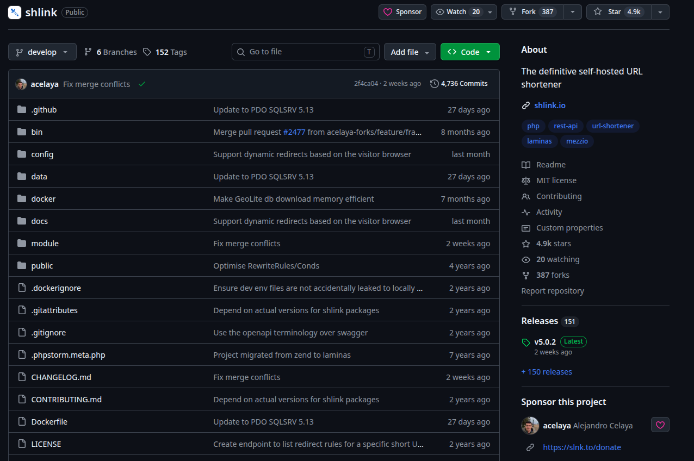Click the acelaya author name in commit header
694x461 pixels.
[45, 84]
